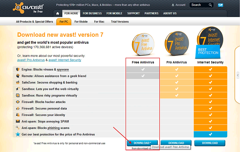Select the For Mobile sub-tab
The height and width of the screenshot is (152, 240).
tap(81, 22)
